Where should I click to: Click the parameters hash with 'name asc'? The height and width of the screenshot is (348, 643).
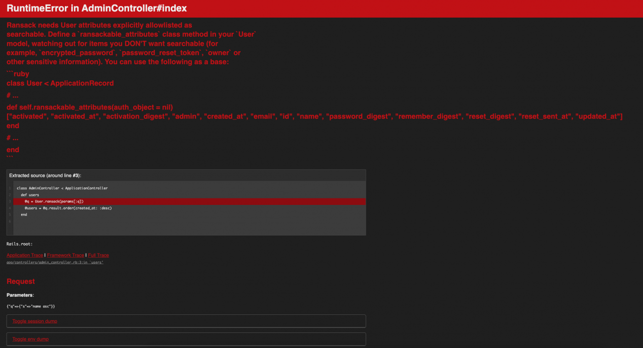[31, 306]
